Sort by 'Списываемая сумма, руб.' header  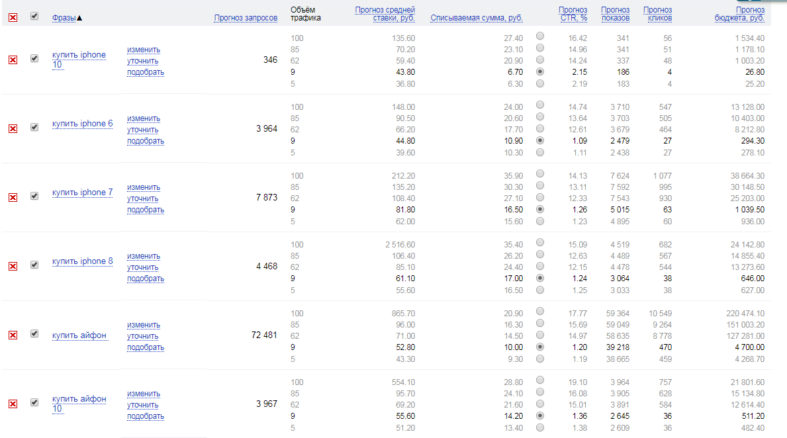pos(476,18)
